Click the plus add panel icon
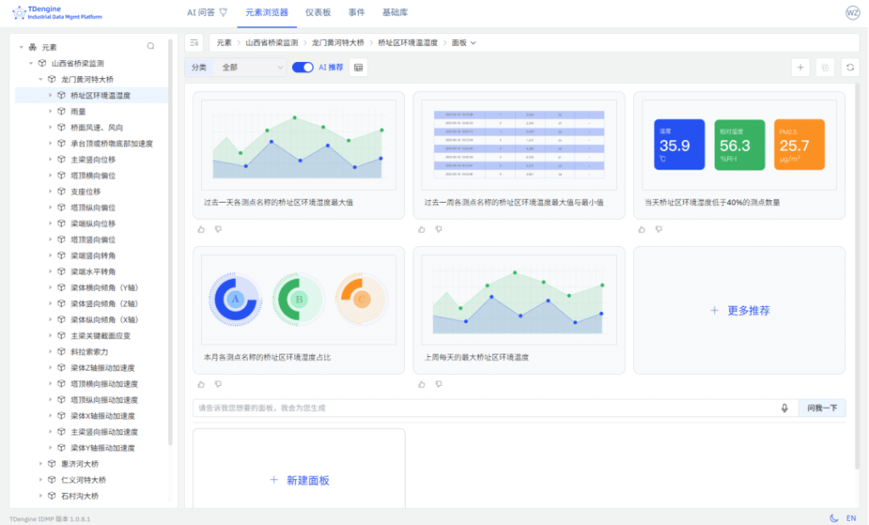The height and width of the screenshot is (525, 869). point(800,68)
